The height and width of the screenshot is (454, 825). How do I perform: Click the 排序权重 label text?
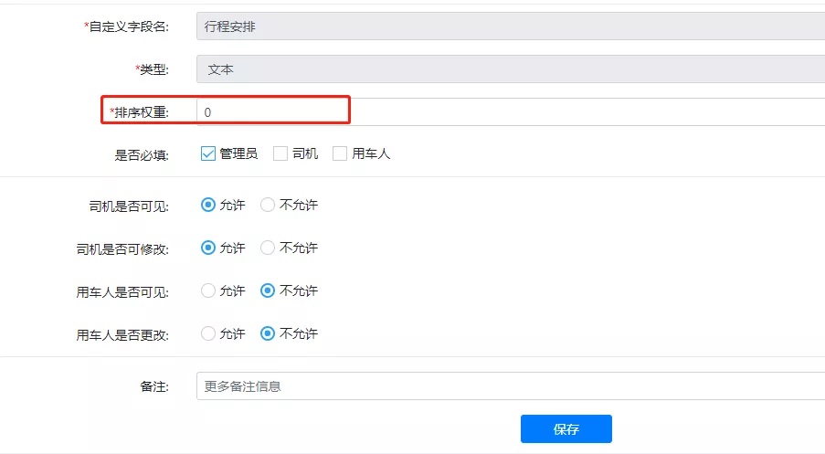pos(142,112)
